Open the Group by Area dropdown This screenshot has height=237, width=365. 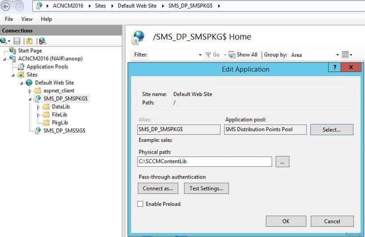[337, 55]
